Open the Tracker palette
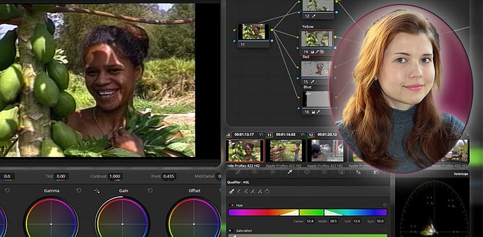 pyautogui.click(x=324, y=172)
